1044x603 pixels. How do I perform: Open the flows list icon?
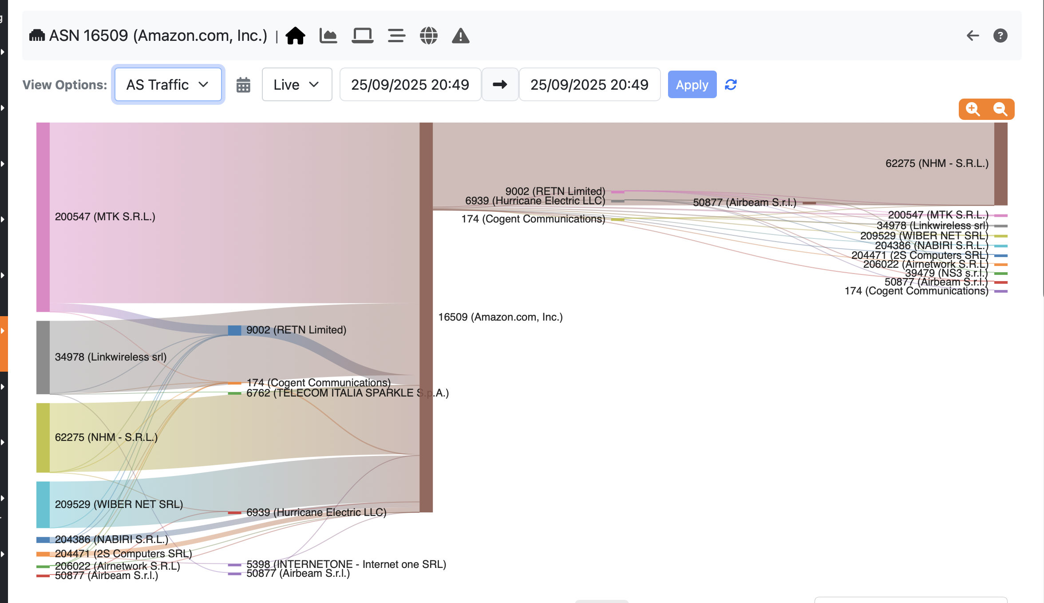(x=396, y=36)
